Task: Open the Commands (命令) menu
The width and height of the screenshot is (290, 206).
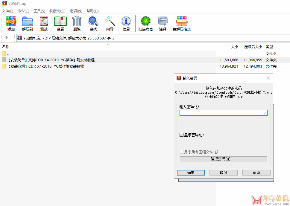Action: coord(23,11)
